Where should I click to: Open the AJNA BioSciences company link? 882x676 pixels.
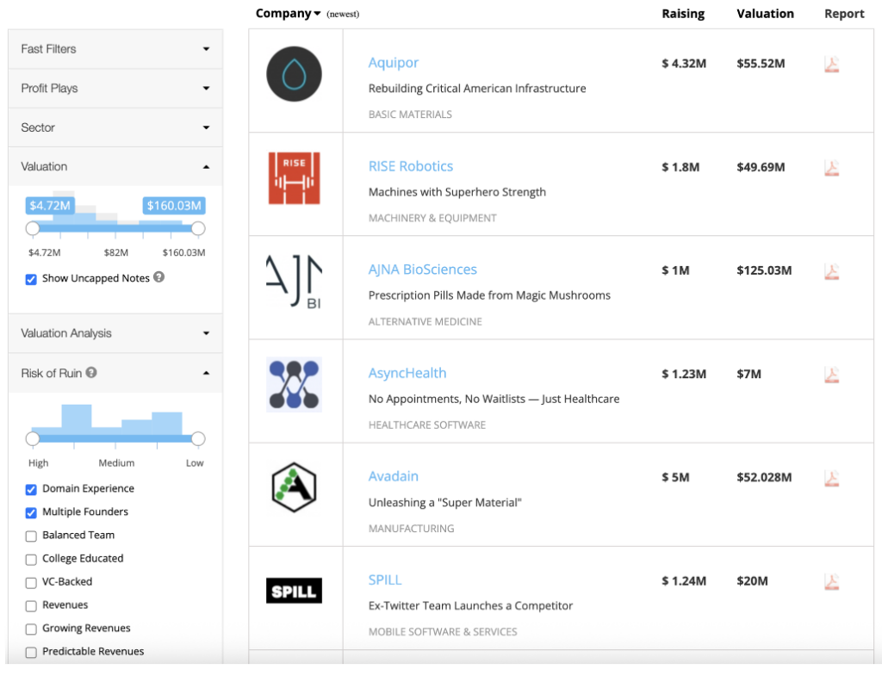point(422,270)
